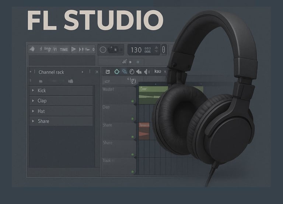Select the red clip in the Share track
This screenshot has height=204, width=283.
144,131
